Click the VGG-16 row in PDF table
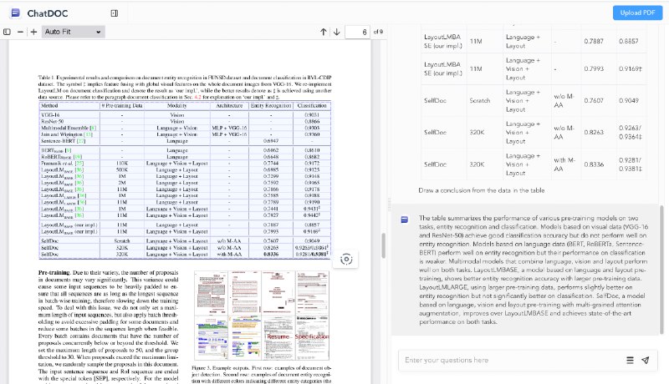The image size is (669, 384). [184, 115]
